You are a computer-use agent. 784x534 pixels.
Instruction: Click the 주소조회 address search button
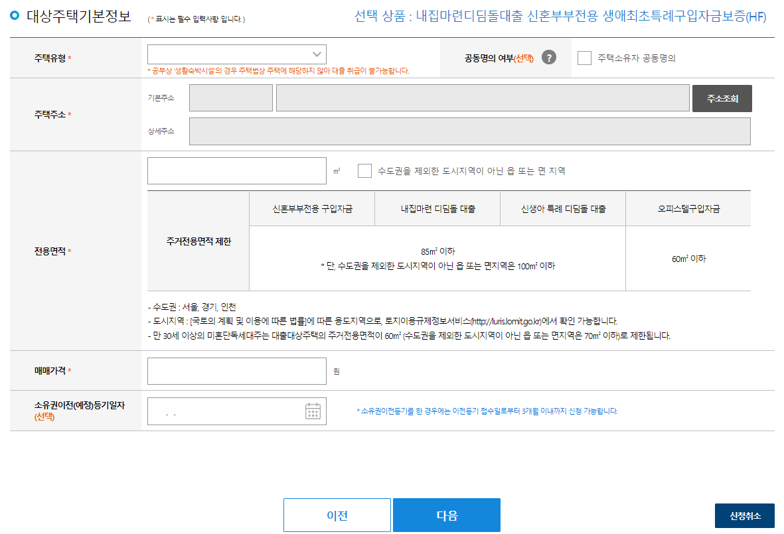click(722, 98)
